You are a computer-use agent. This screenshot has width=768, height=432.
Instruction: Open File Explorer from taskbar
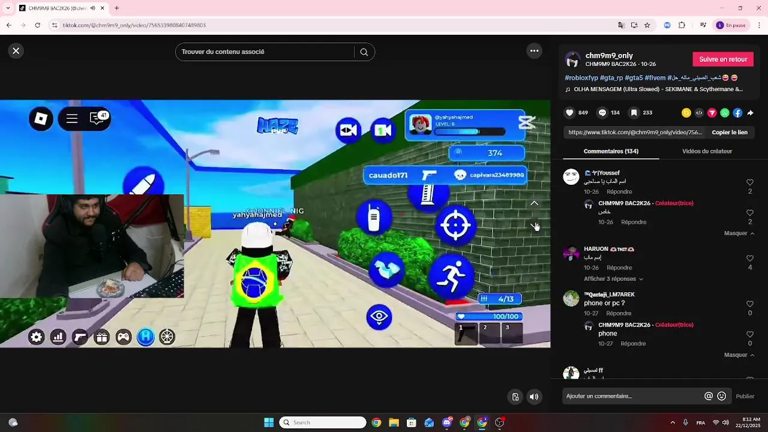394,422
